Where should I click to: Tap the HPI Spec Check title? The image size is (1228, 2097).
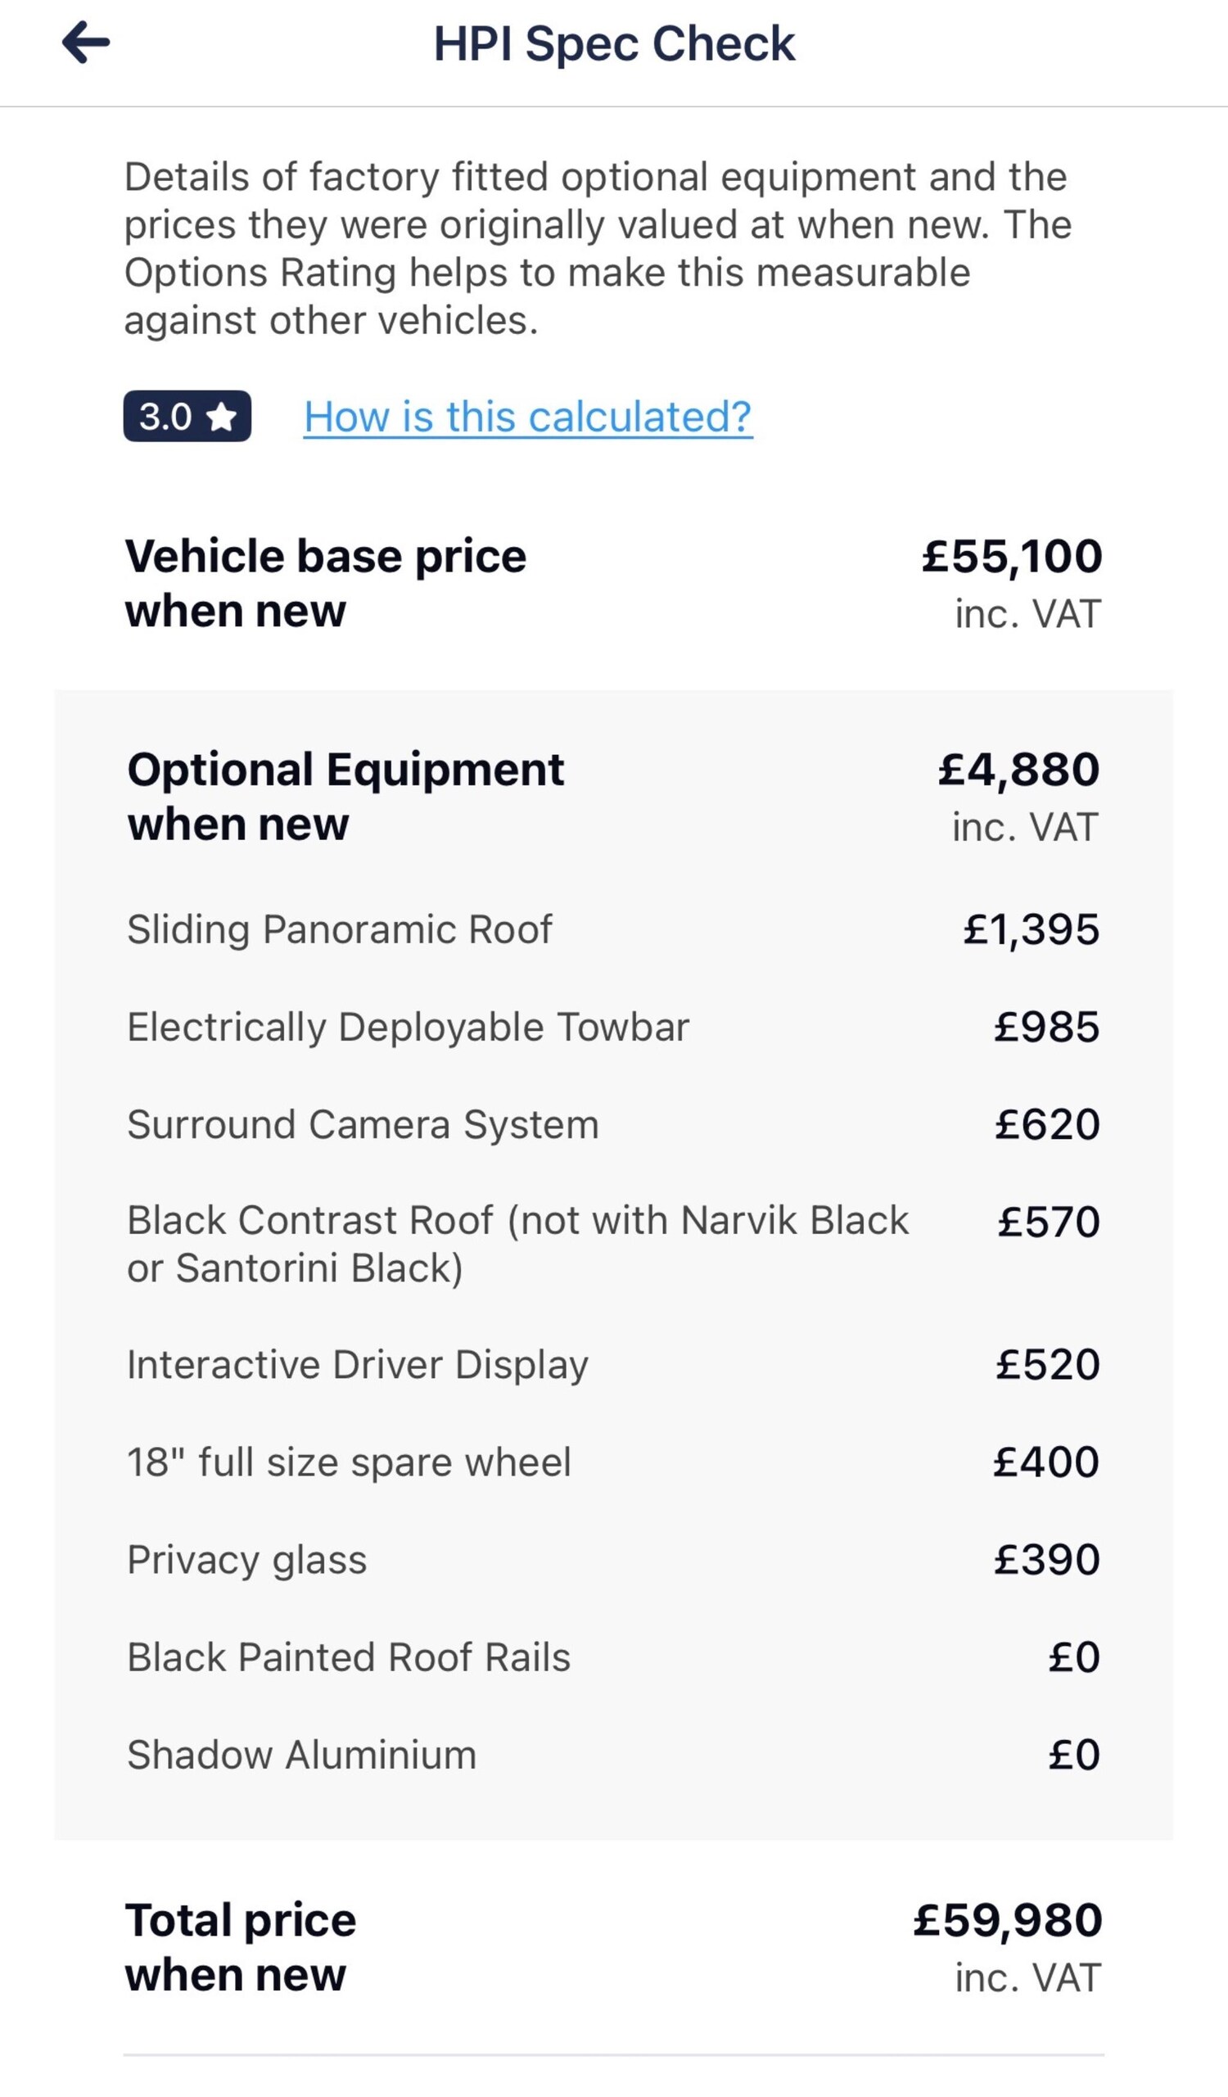pyautogui.click(x=614, y=43)
